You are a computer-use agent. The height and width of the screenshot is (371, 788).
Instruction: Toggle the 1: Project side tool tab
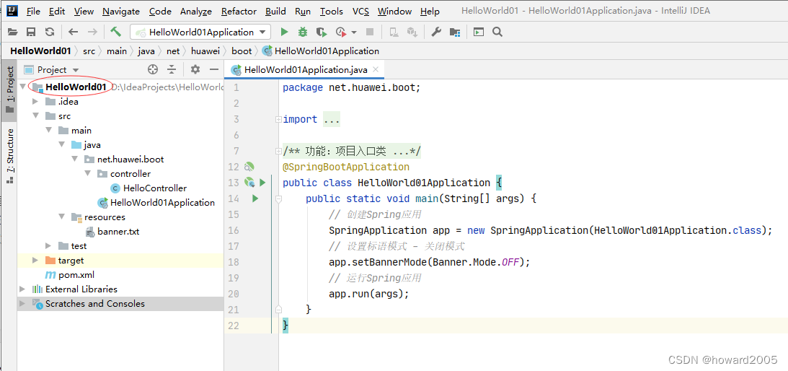[9, 91]
